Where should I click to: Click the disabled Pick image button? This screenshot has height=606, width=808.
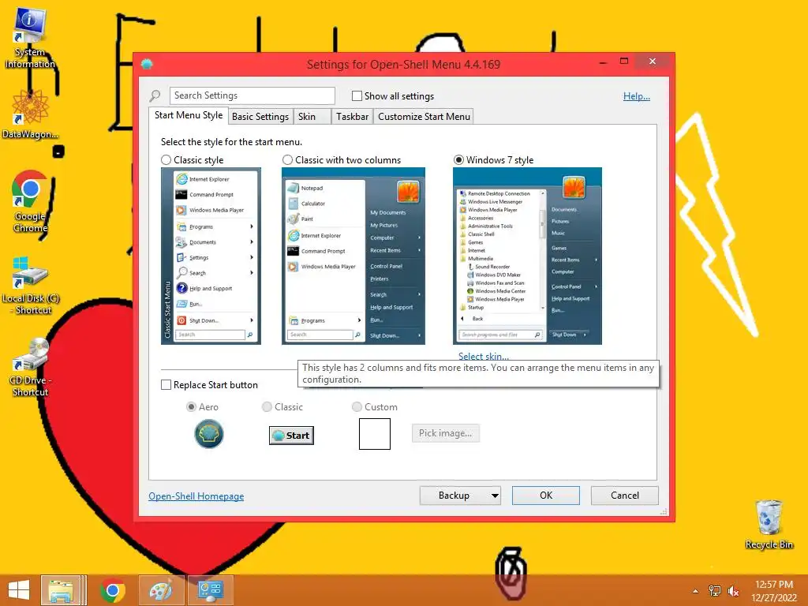[446, 433]
